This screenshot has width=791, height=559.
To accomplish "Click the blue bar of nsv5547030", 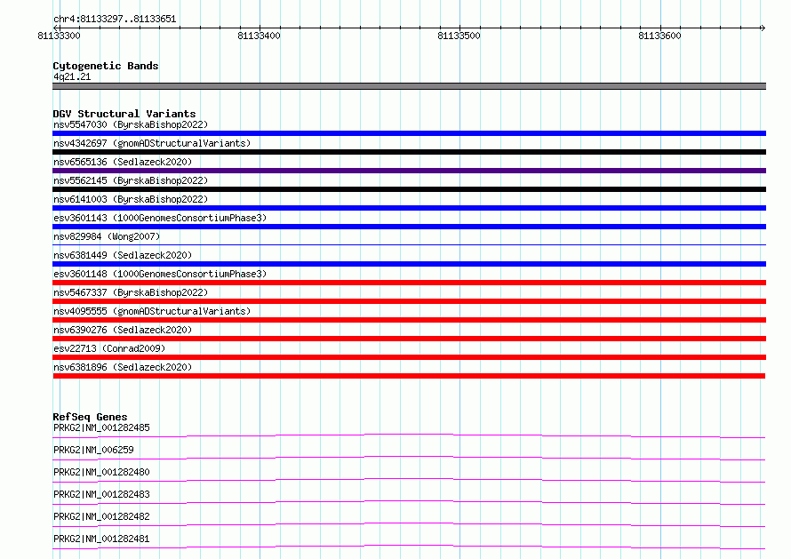I will tap(409, 133).
